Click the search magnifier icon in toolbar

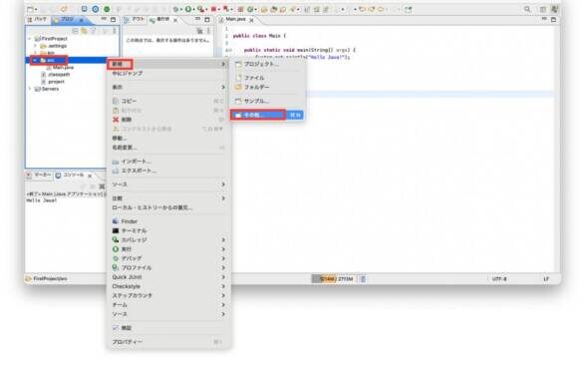click(x=527, y=9)
